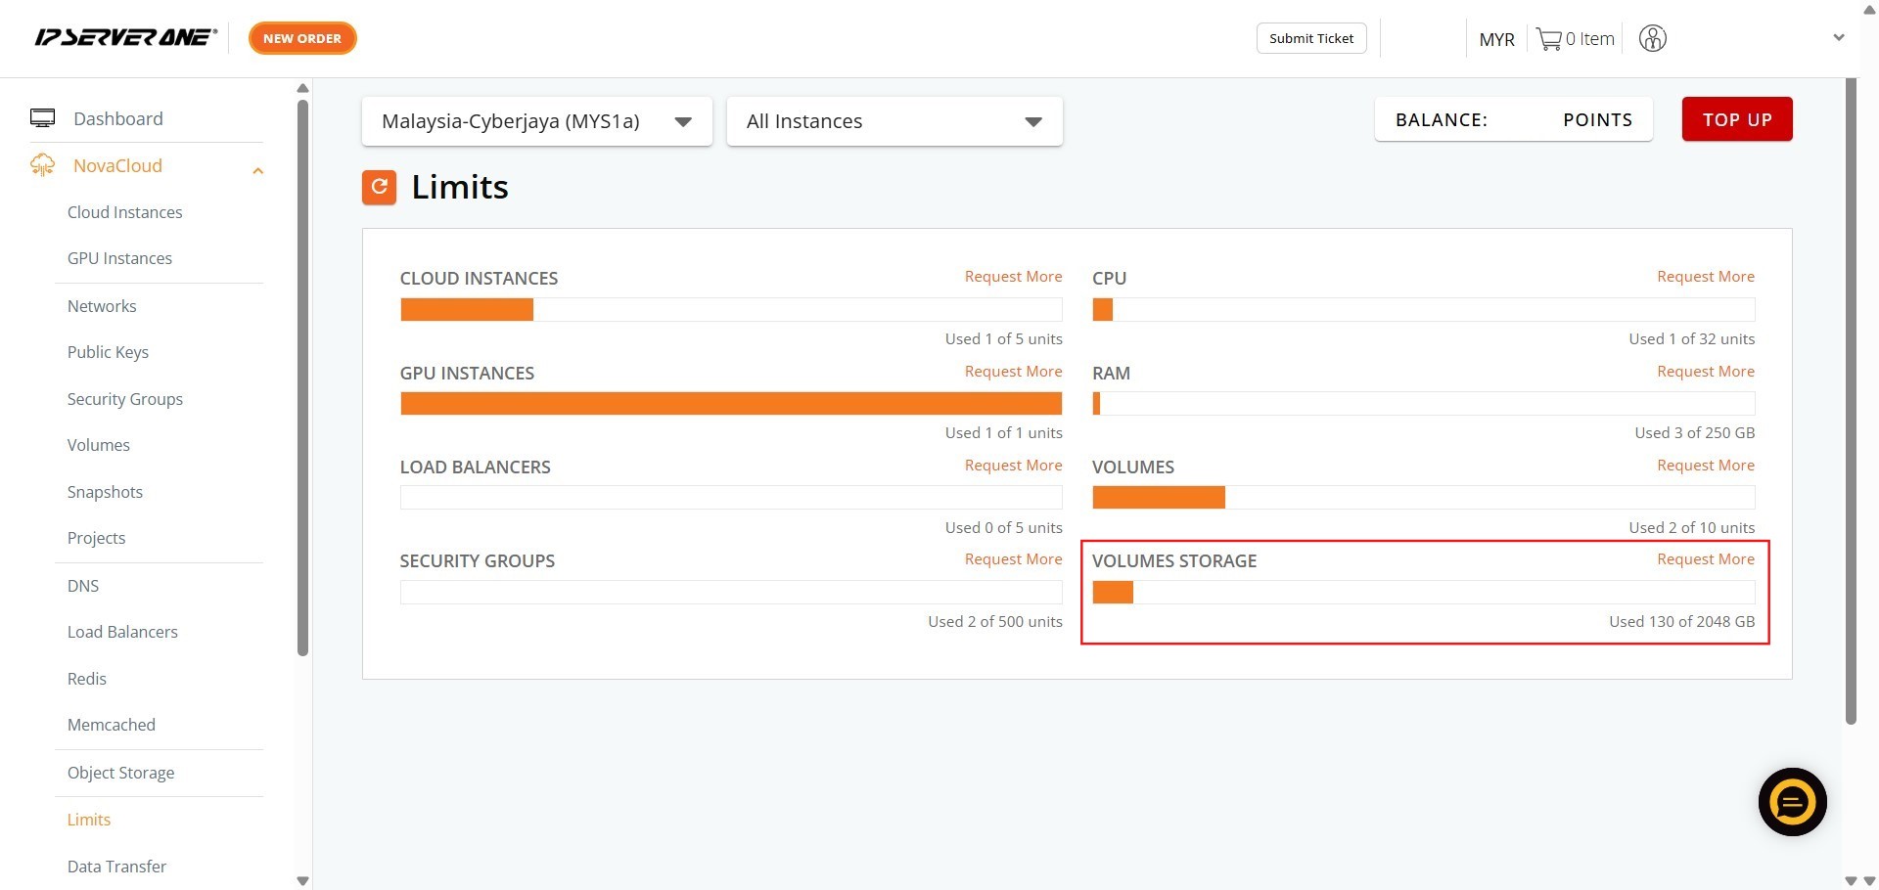
Task: Open the account dropdown arrow at top right
Action: [x=1838, y=38]
